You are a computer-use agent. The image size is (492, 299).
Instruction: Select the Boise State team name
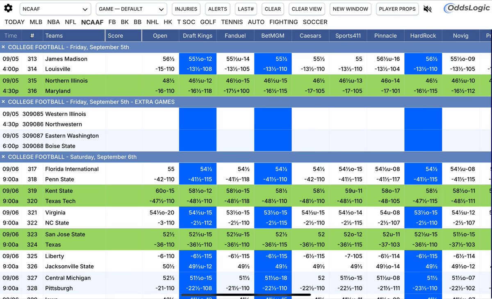point(60,146)
